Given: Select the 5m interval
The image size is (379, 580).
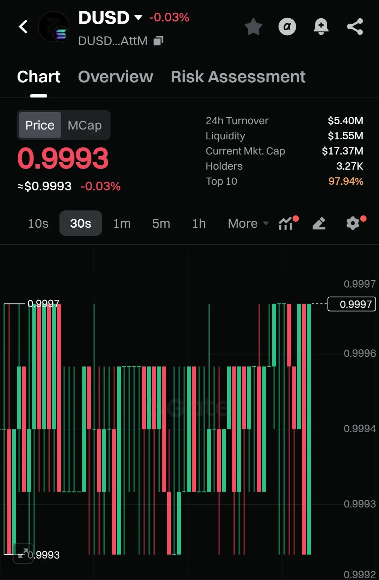Looking at the screenshot, I should (161, 223).
